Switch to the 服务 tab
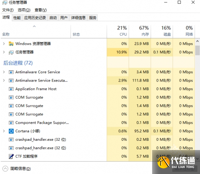 (x=93, y=18)
